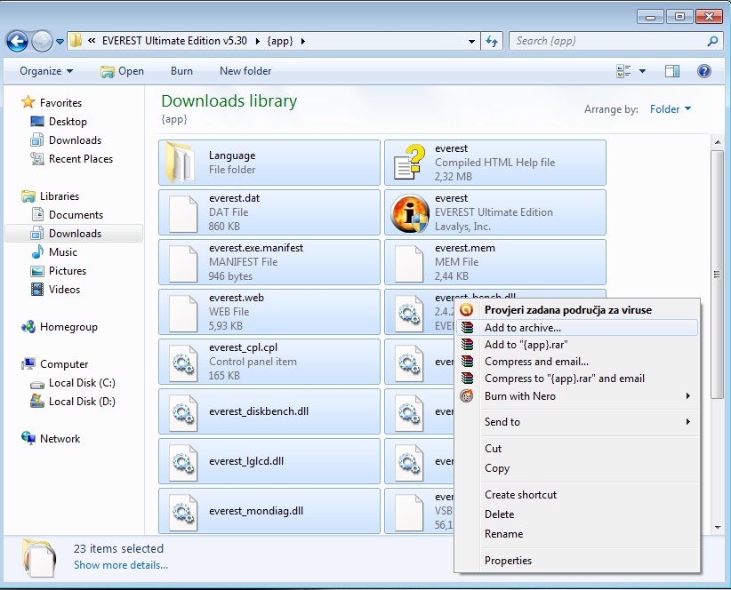Select Properties in the context menu
The height and width of the screenshot is (590, 731).
coord(508,561)
